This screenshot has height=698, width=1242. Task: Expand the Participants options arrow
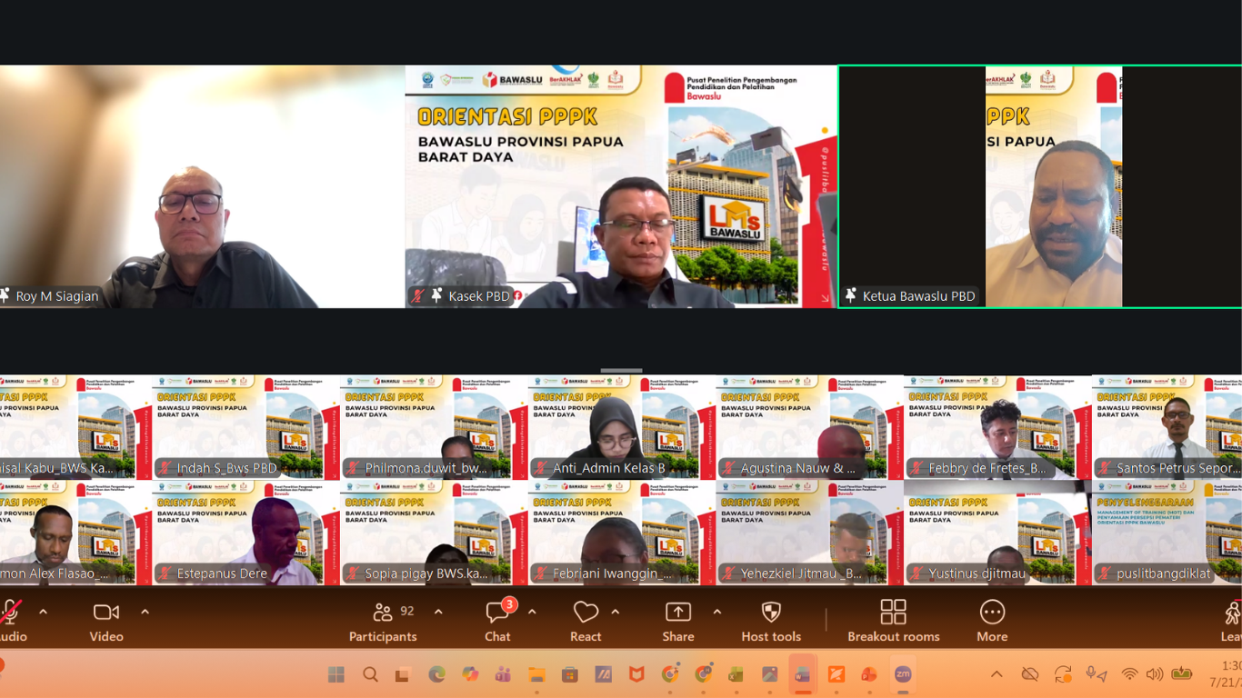coord(438,612)
